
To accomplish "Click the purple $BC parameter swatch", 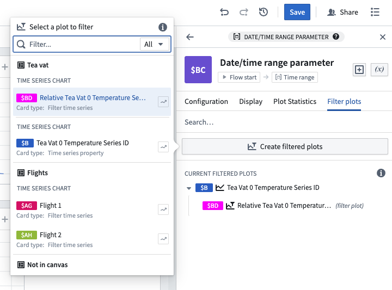I will pyautogui.click(x=198, y=70).
